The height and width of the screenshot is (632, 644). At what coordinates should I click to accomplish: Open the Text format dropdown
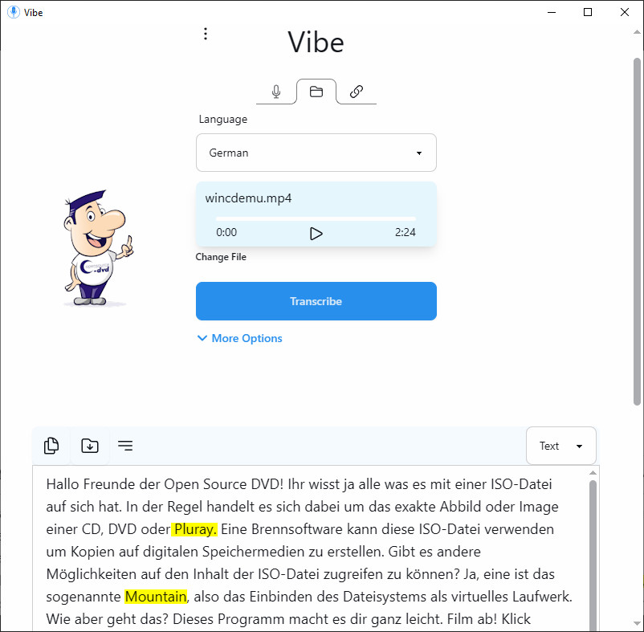pyautogui.click(x=560, y=446)
